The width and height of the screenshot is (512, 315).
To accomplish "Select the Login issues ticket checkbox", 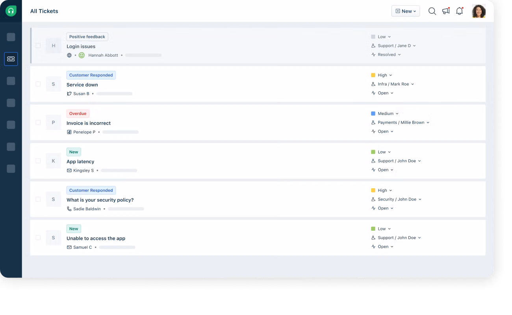I will click(x=38, y=46).
